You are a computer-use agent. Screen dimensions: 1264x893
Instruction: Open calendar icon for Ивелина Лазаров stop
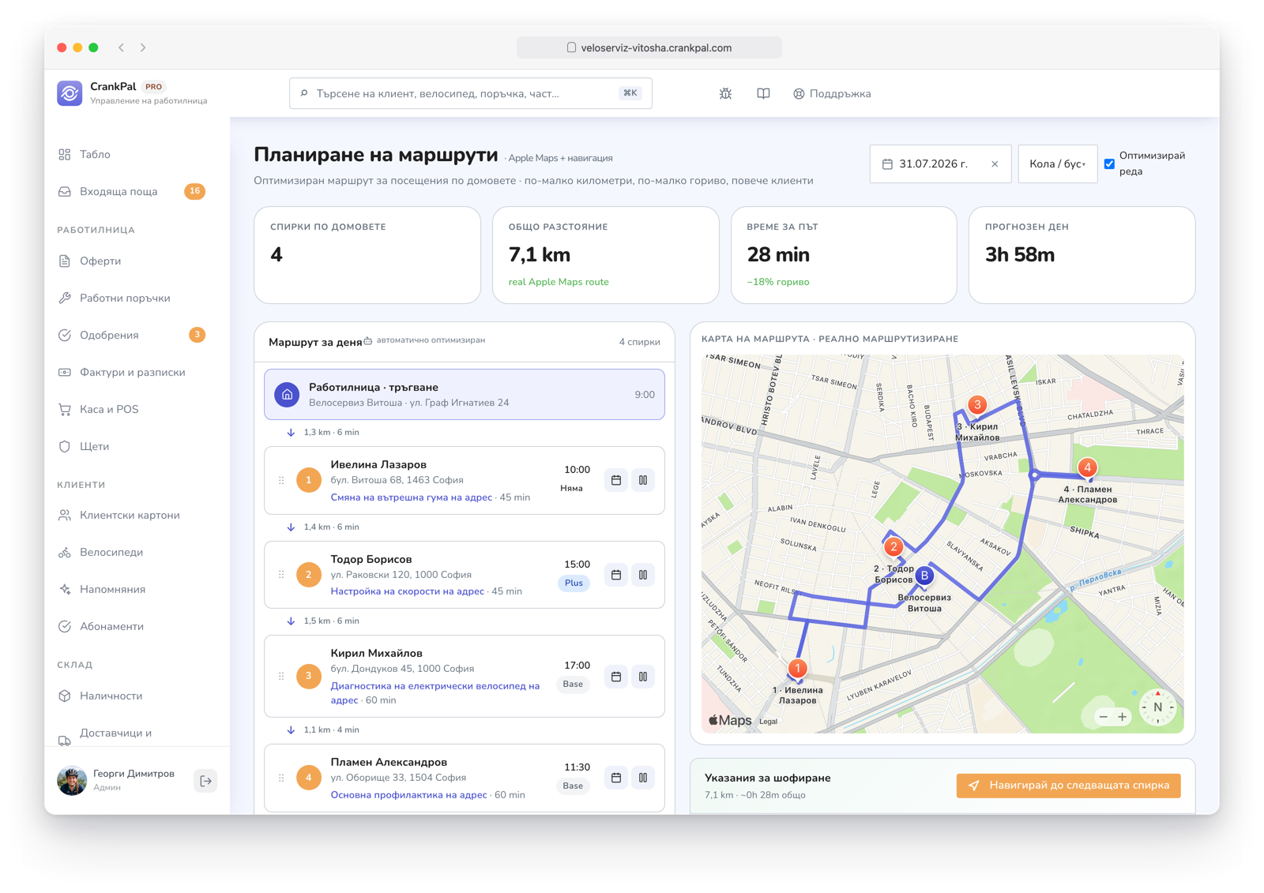click(616, 480)
